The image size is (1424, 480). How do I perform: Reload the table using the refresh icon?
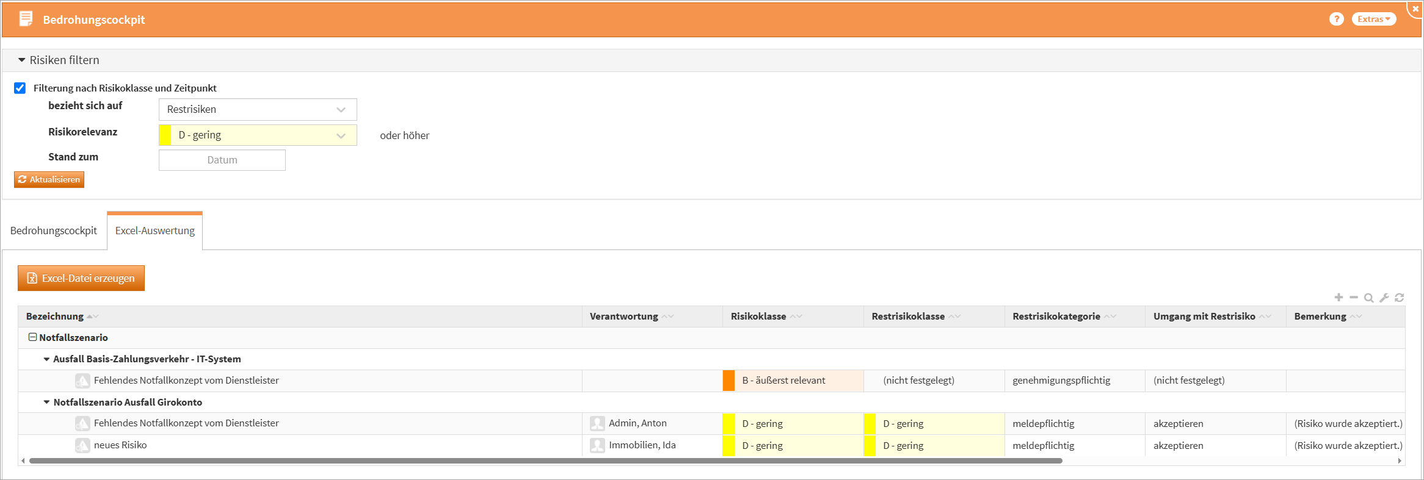[1400, 298]
